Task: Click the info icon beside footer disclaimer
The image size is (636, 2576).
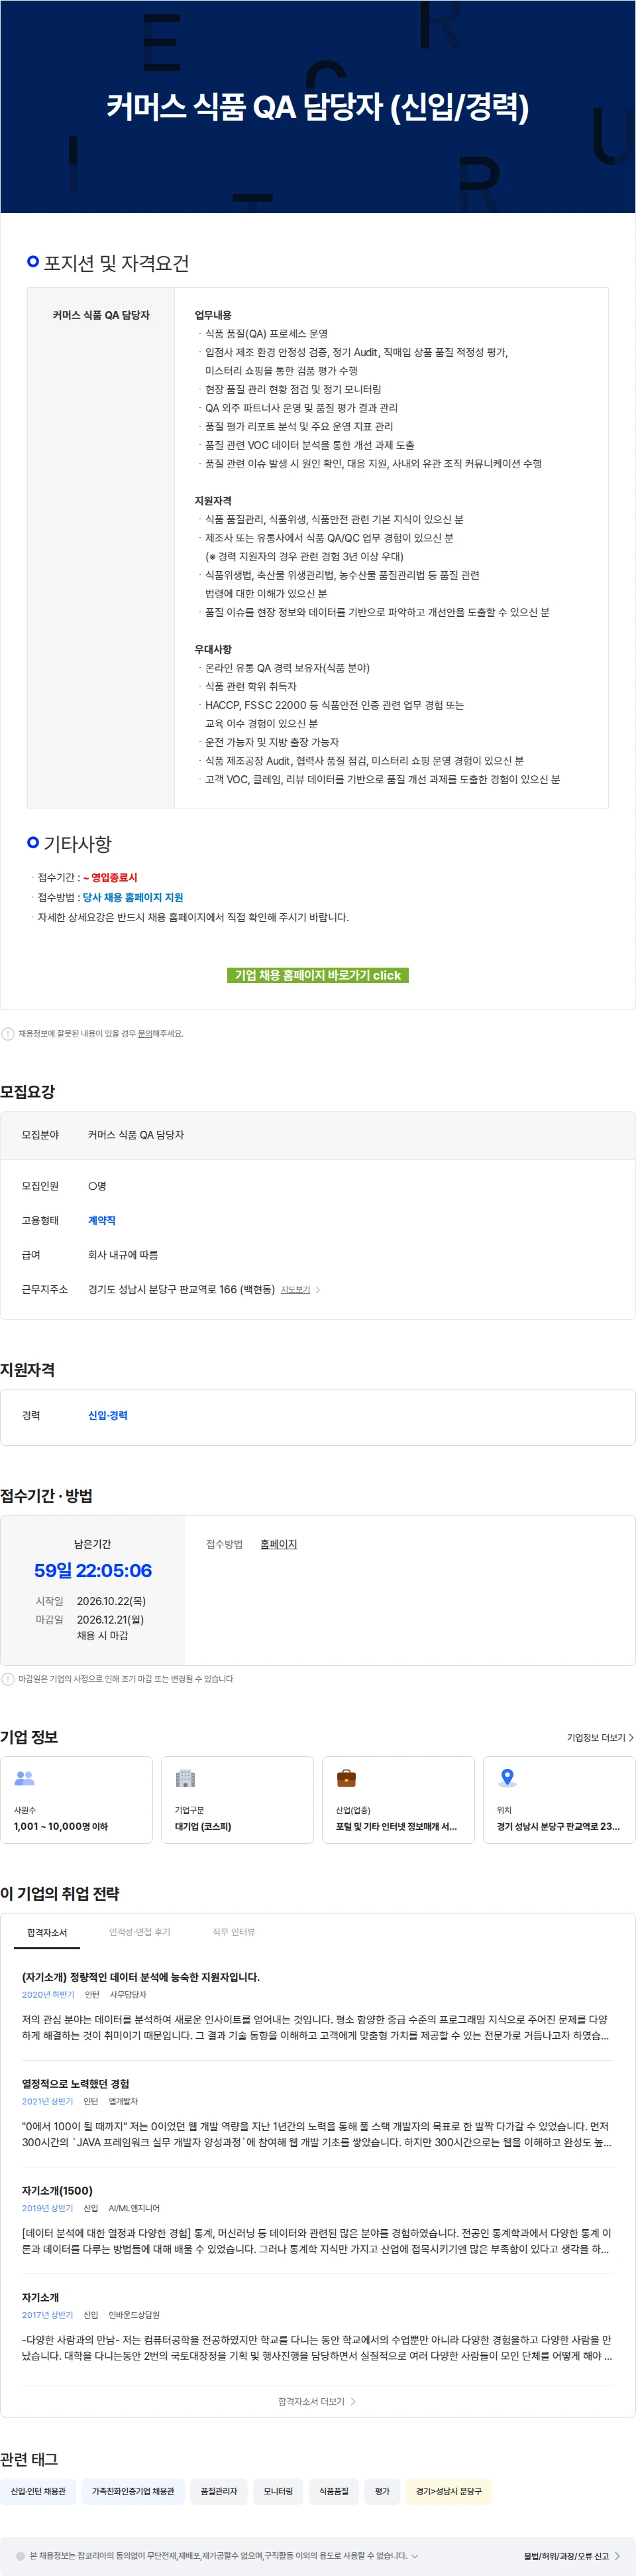Action: [20, 2556]
